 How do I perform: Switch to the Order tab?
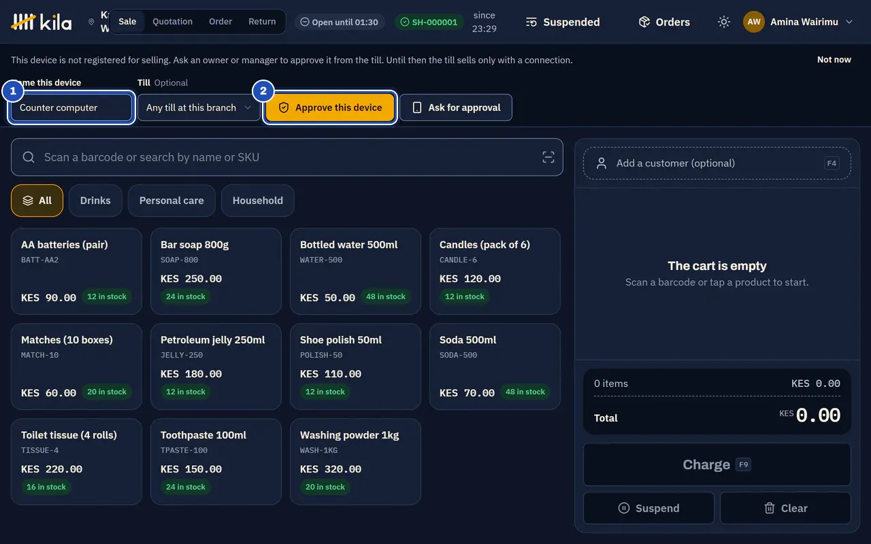(x=220, y=21)
